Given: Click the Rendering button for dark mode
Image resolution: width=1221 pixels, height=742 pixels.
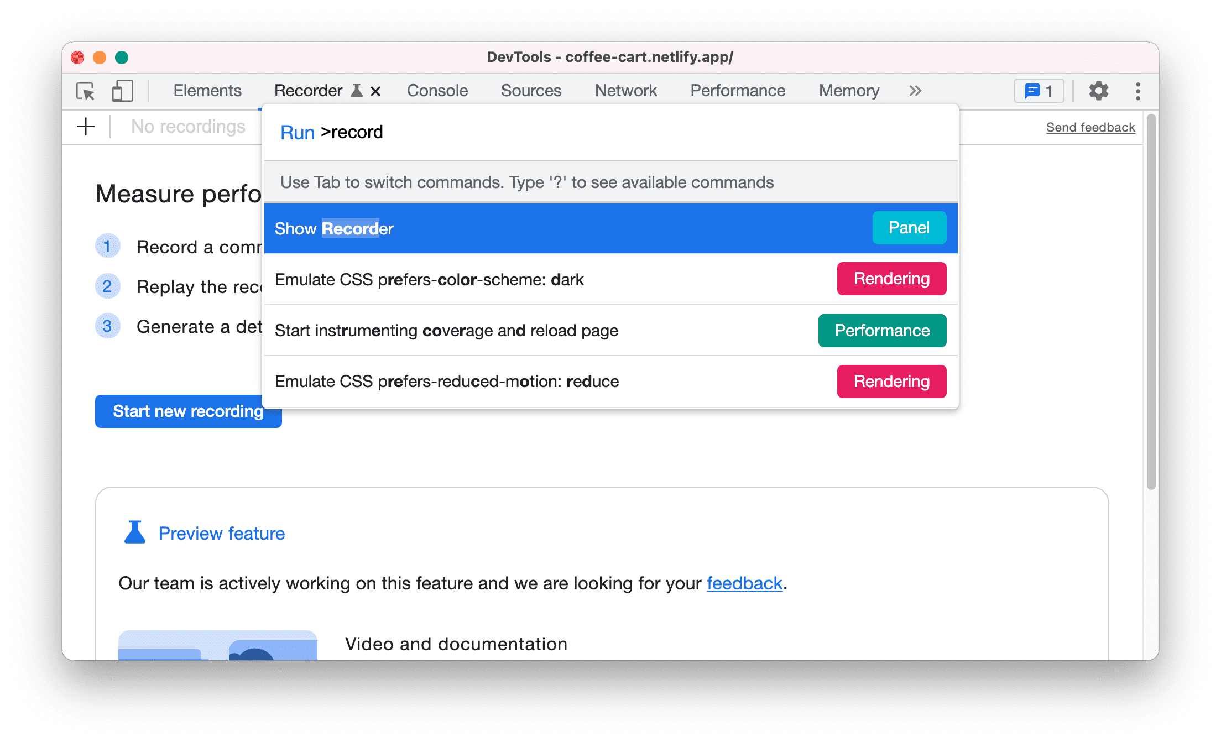Looking at the screenshot, I should pos(890,279).
